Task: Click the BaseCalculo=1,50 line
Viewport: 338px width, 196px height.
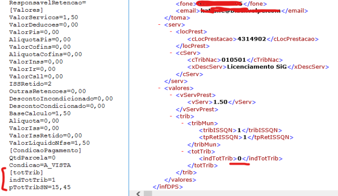Action: click(x=40, y=114)
